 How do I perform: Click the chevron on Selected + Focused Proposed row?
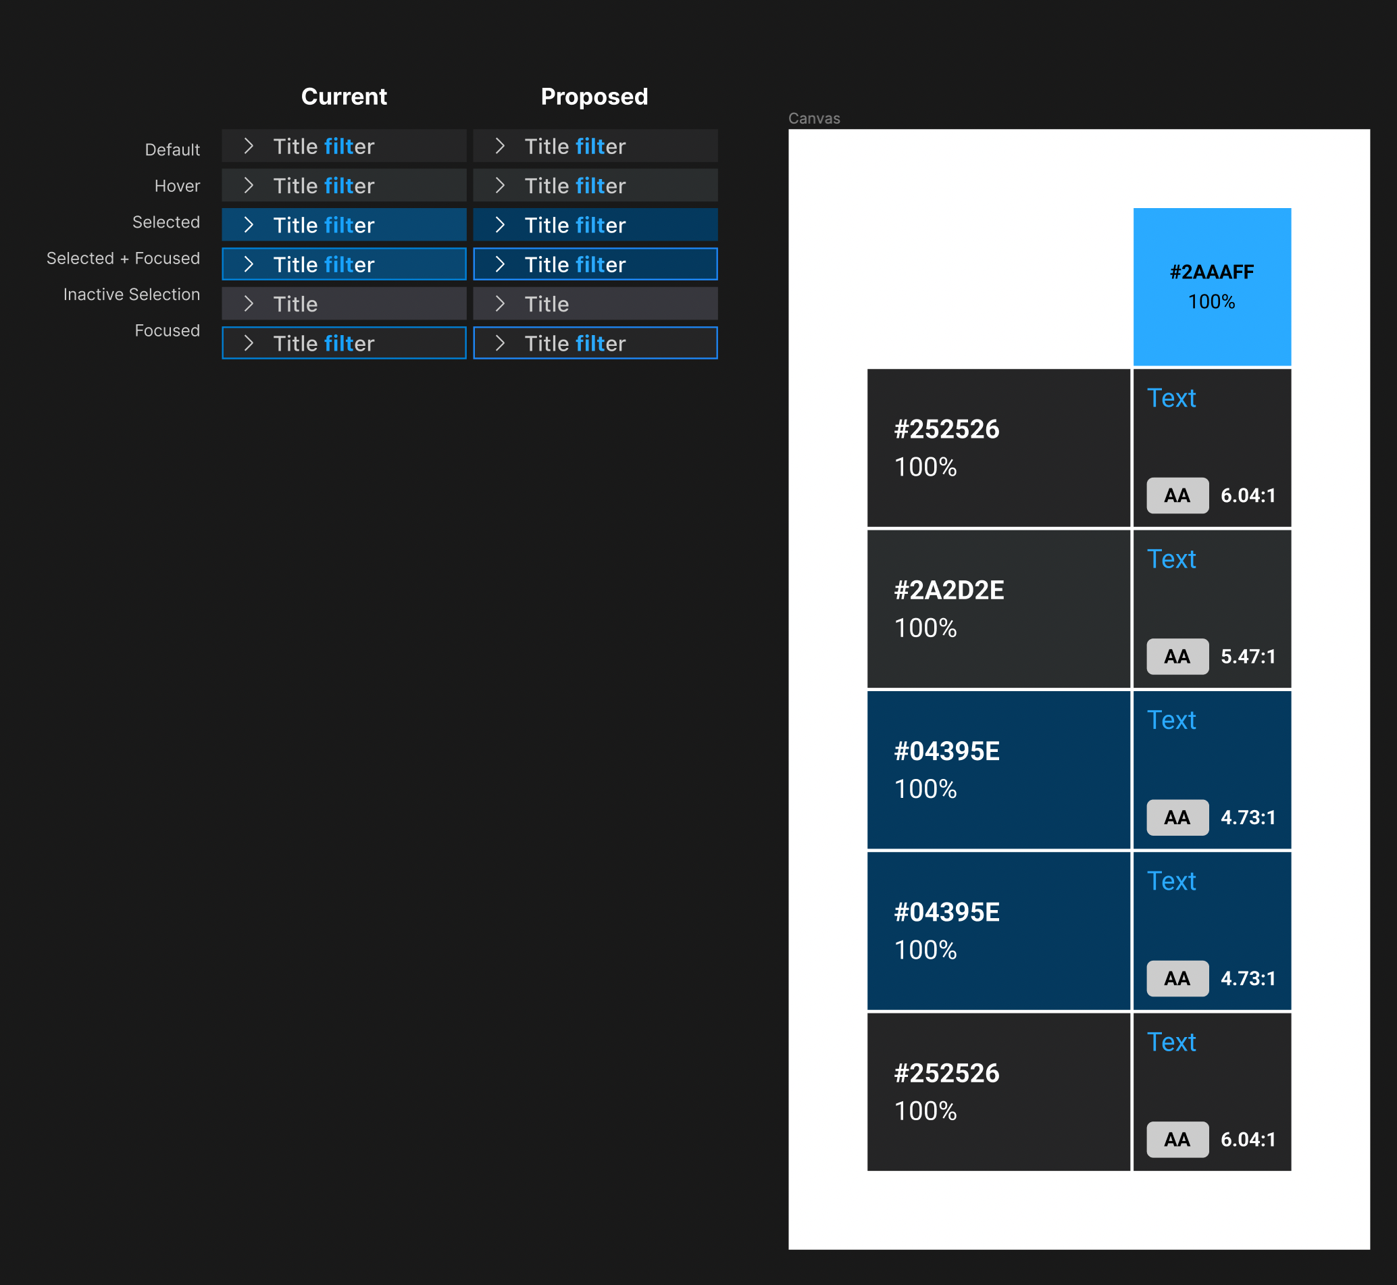click(500, 264)
